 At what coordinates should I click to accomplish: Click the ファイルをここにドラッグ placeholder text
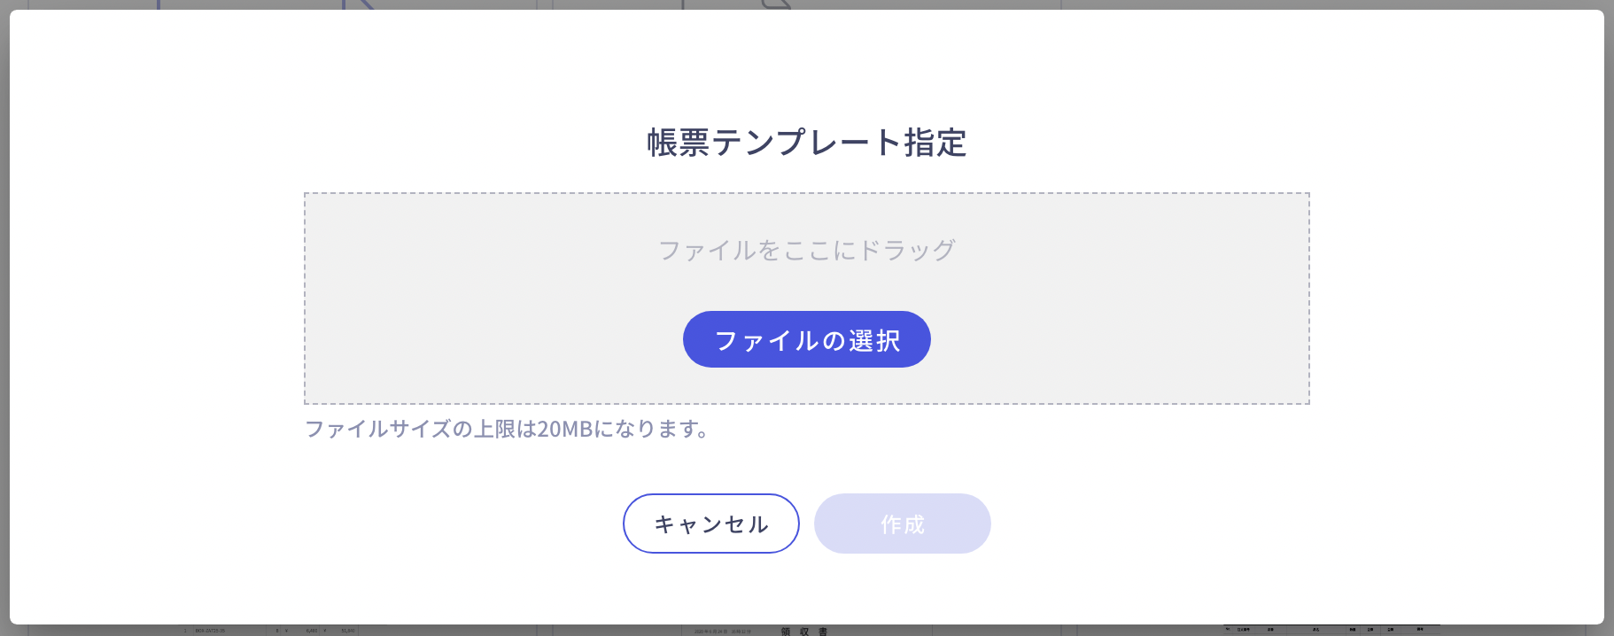pos(806,250)
